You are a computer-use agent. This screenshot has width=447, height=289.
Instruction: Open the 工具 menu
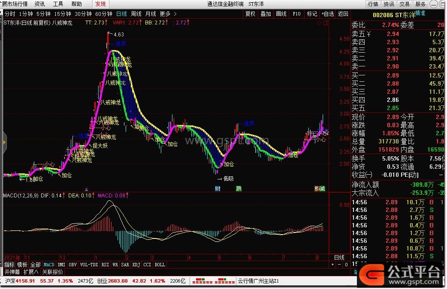click(58, 4)
